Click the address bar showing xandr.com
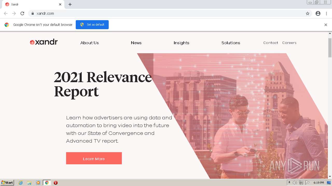This screenshot has height=186, width=332. pos(170,13)
